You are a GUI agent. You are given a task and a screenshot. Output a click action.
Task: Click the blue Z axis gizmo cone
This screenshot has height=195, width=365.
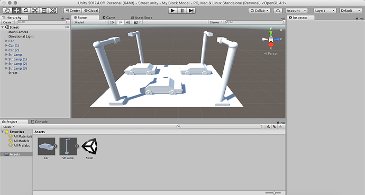[277, 39]
